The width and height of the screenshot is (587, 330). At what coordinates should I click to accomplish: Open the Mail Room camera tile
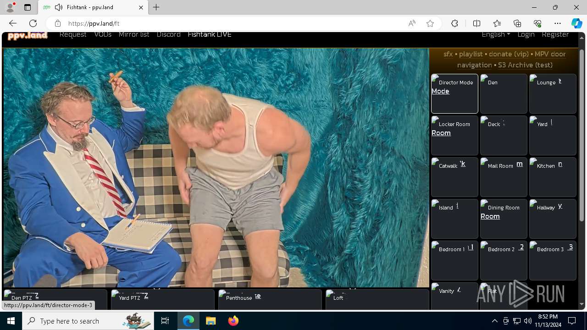(x=504, y=177)
